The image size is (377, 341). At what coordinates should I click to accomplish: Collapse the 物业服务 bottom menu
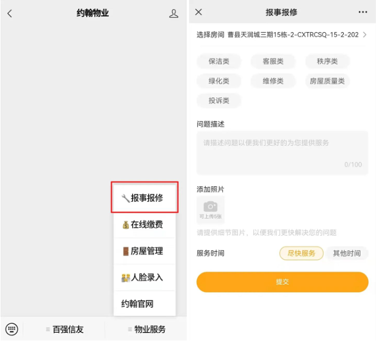[146, 329]
